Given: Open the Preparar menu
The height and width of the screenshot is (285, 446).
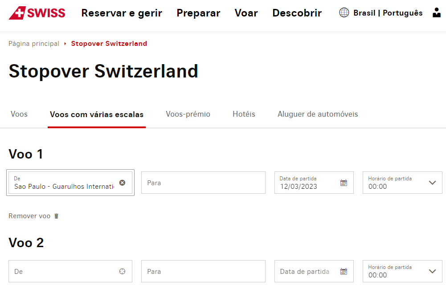Looking at the screenshot, I should [198, 13].
